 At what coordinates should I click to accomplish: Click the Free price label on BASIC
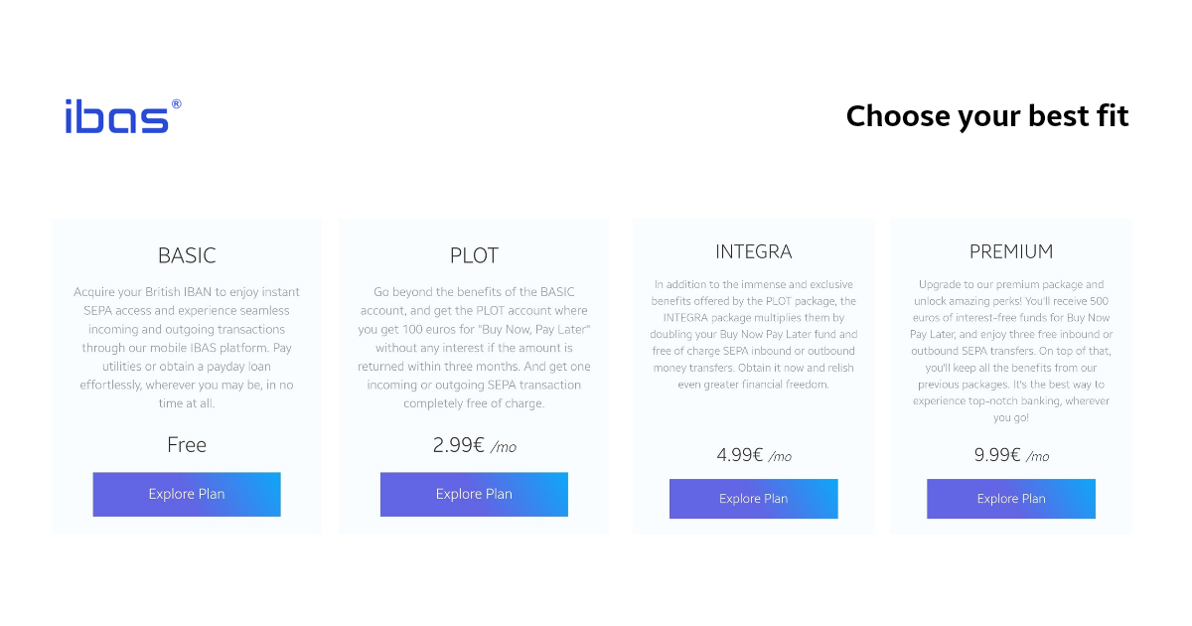tap(187, 444)
